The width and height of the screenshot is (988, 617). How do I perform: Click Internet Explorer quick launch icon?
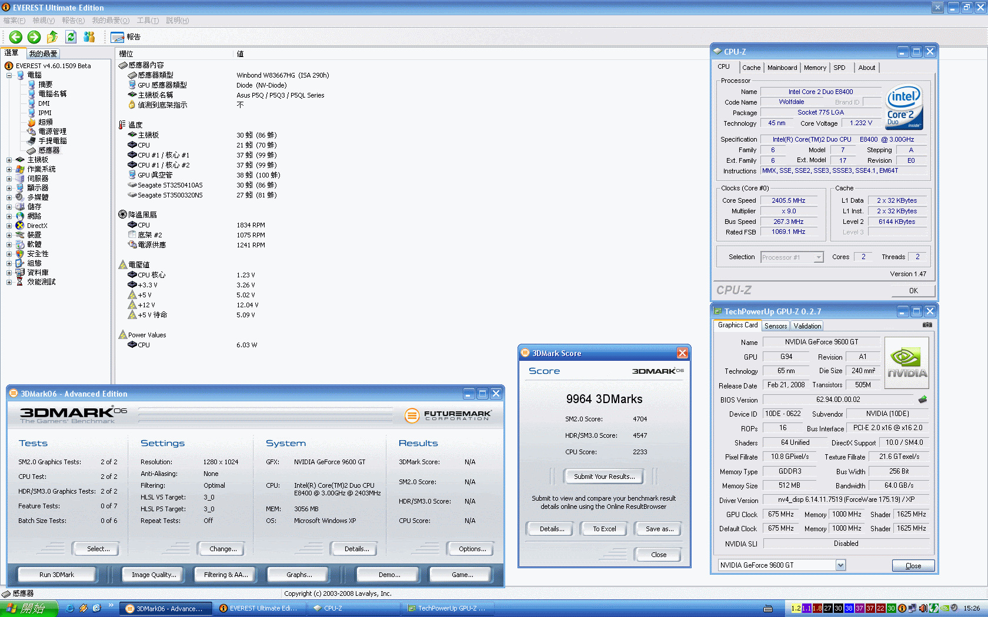tap(70, 608)
